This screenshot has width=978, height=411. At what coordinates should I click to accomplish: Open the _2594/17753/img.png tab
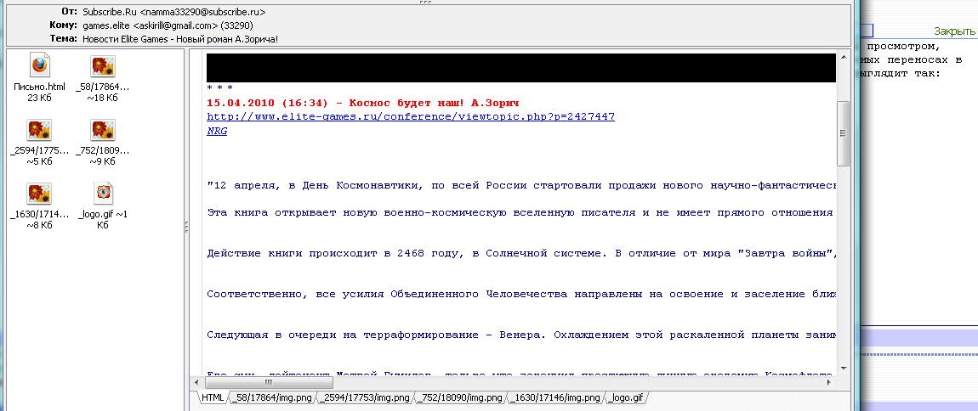367,397
